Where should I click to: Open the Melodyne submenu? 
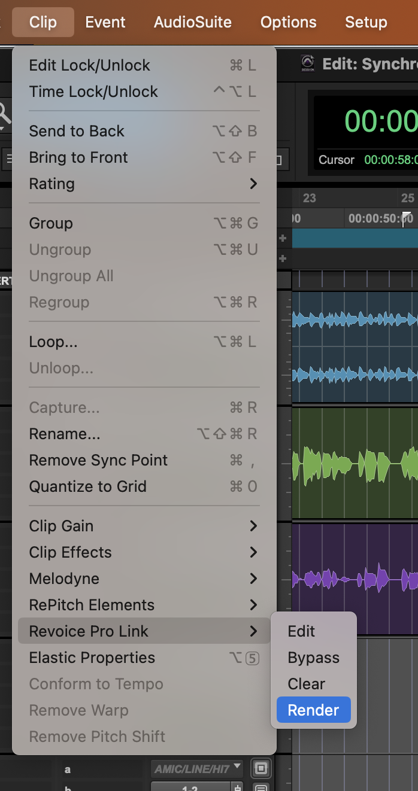click(x=144, y=579)
